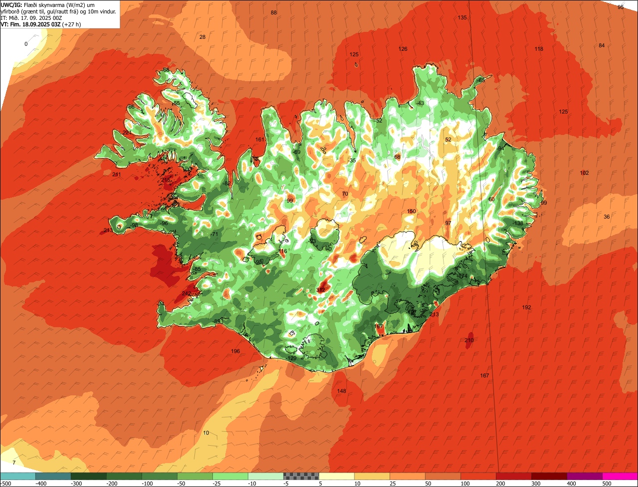The width and height of the screenshot is (638, 487).
Task: Click the map value -65 near the northeast tip
Action: pos(480,80)
